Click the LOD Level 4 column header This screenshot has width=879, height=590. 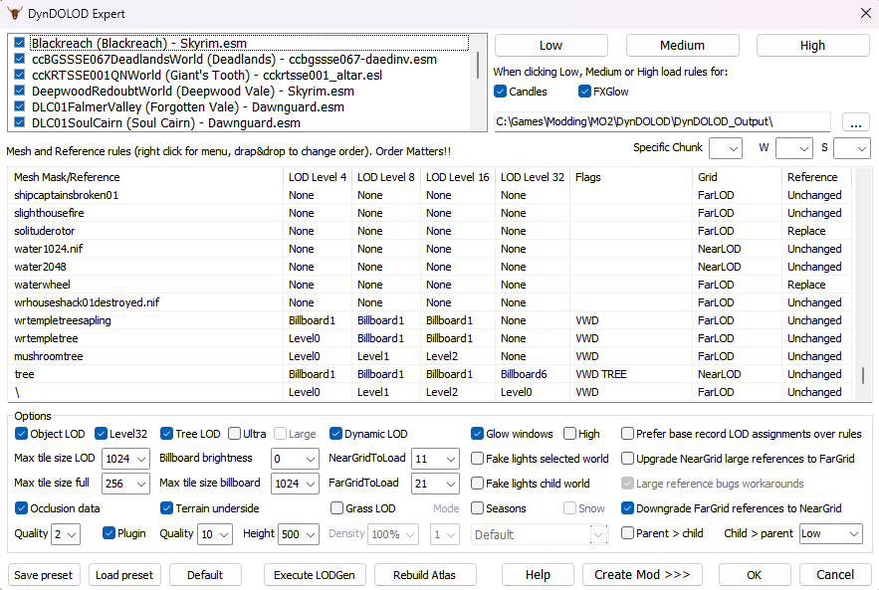[x=318, y=177]
